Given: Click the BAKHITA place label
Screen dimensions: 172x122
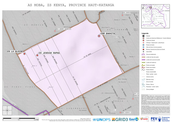Looking at the screenshot, I should (115, 37).
